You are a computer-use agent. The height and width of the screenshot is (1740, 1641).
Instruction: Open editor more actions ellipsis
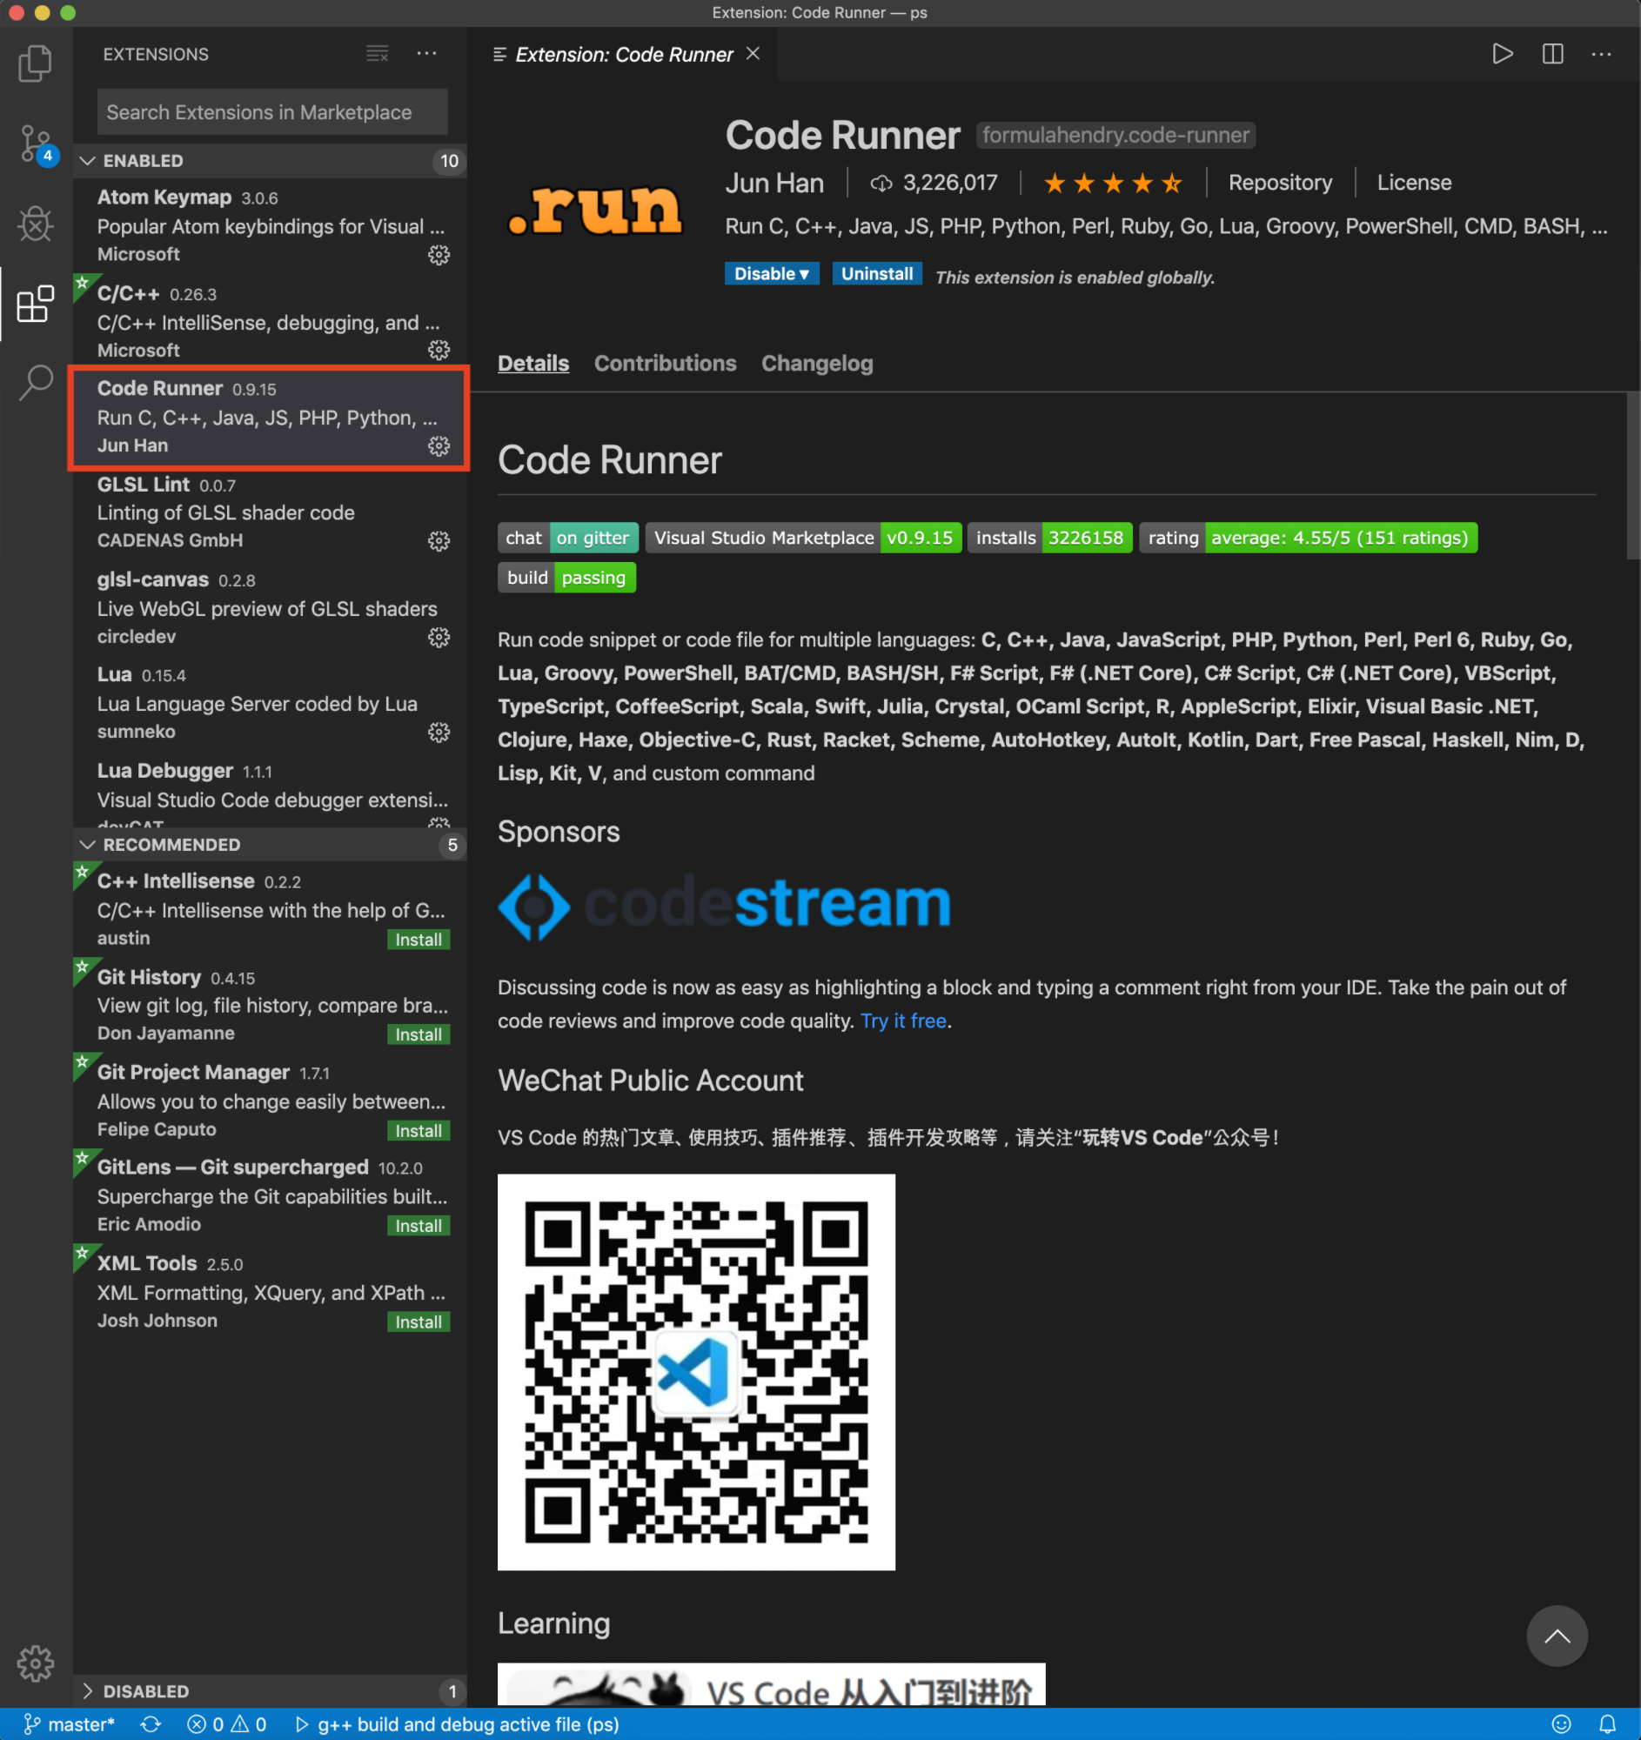click(x=1602, y=54)
